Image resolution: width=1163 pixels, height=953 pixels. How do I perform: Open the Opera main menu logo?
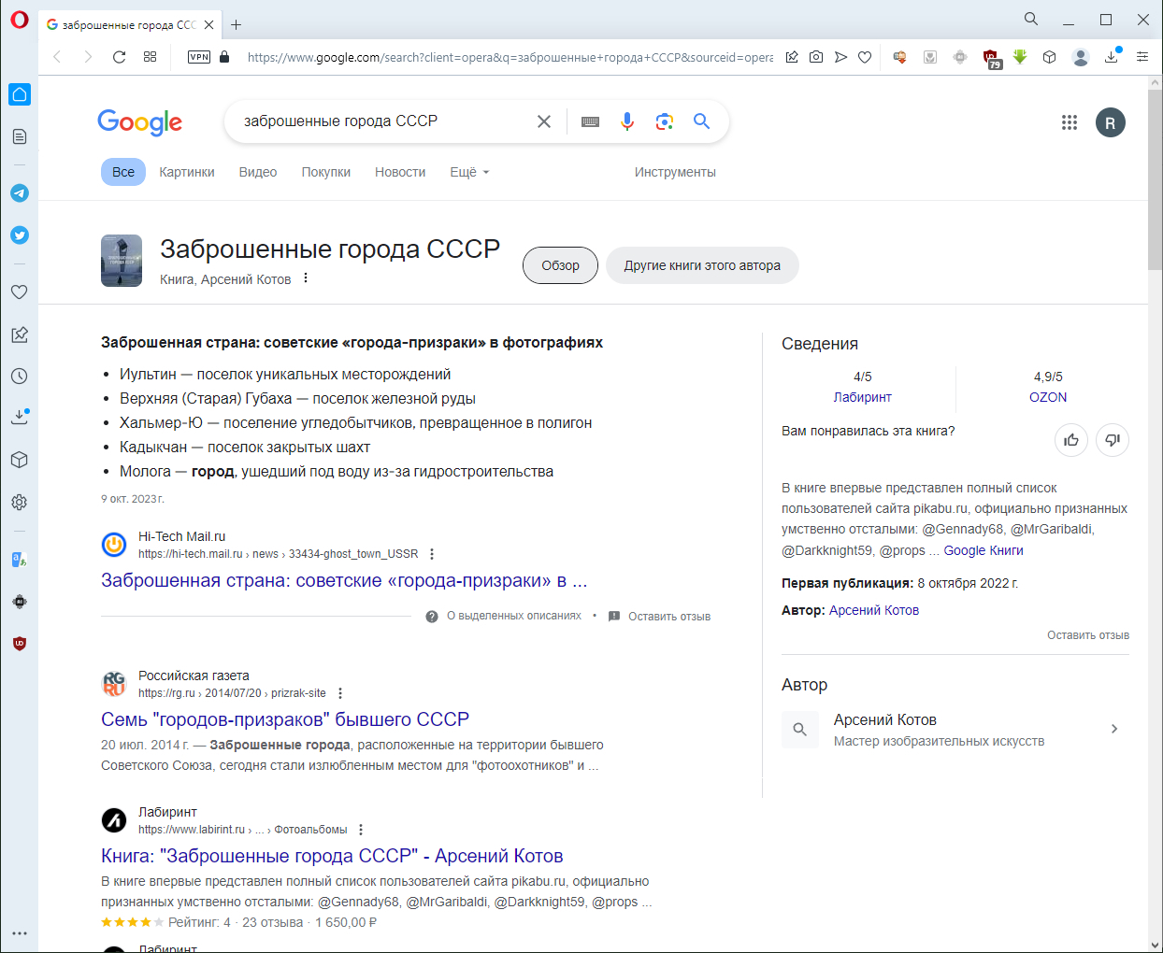[x=19, y=20]
